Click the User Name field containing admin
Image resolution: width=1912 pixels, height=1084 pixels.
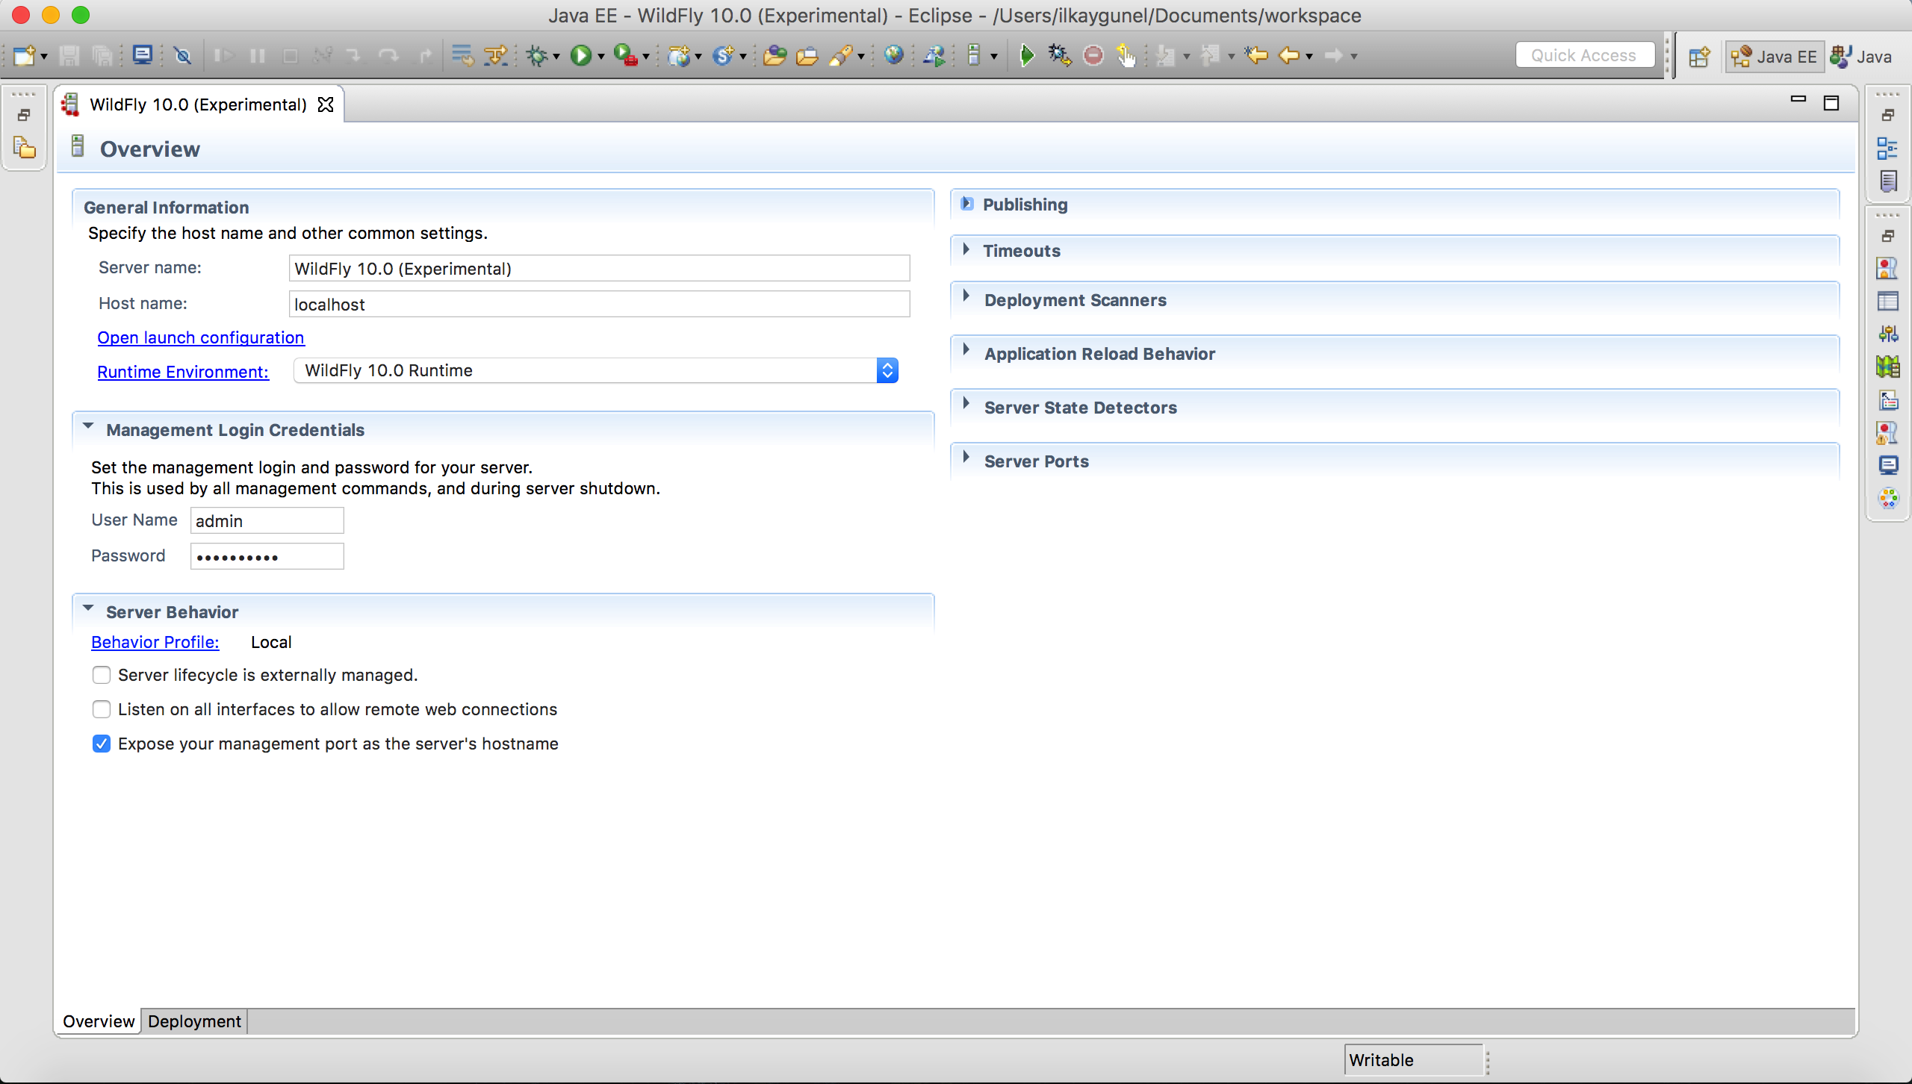point(267,520)
